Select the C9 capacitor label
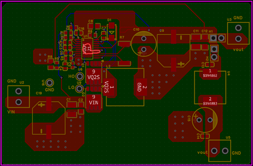 (162, 31)
